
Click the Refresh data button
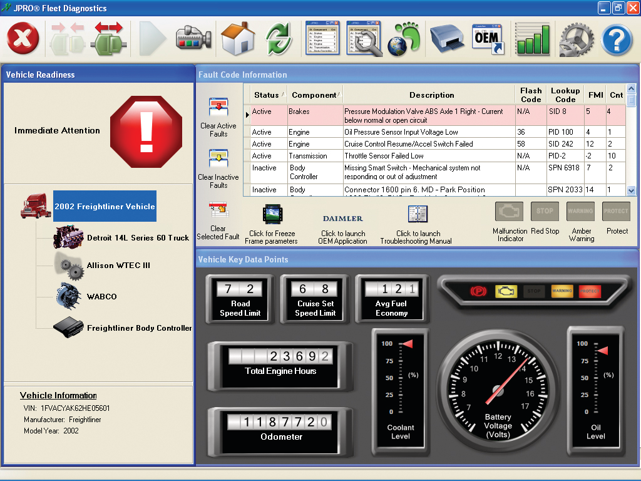[x=279, y=39]
